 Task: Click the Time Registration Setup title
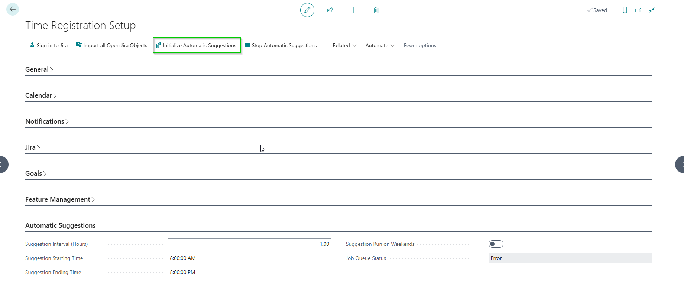[x=81, y=25]
